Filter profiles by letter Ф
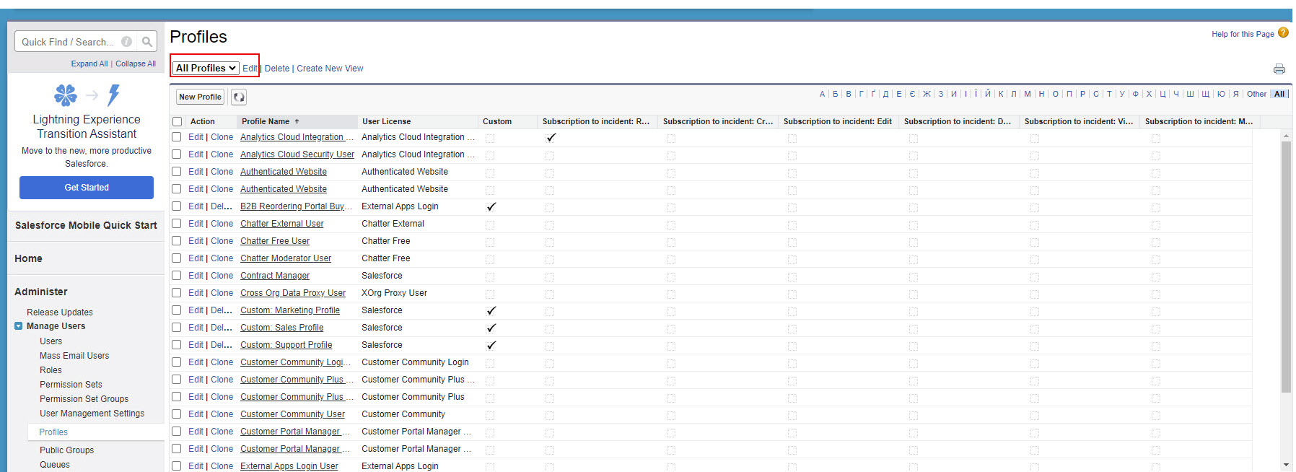The height and width of the screenshot is (472, 1296). [1135, 94]
